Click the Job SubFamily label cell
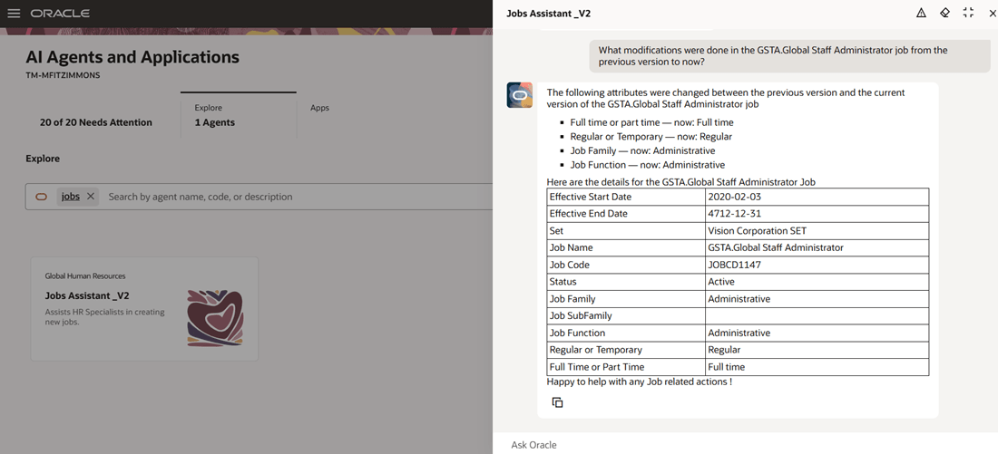The height and width of the screenshot is (454, 998). 626,316
